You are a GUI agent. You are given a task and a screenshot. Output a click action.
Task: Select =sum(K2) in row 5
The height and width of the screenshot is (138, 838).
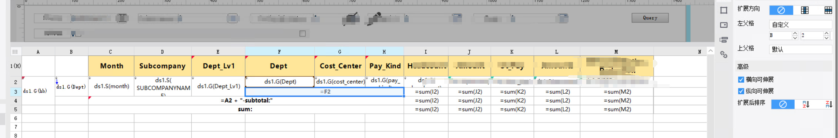[512, 110]
